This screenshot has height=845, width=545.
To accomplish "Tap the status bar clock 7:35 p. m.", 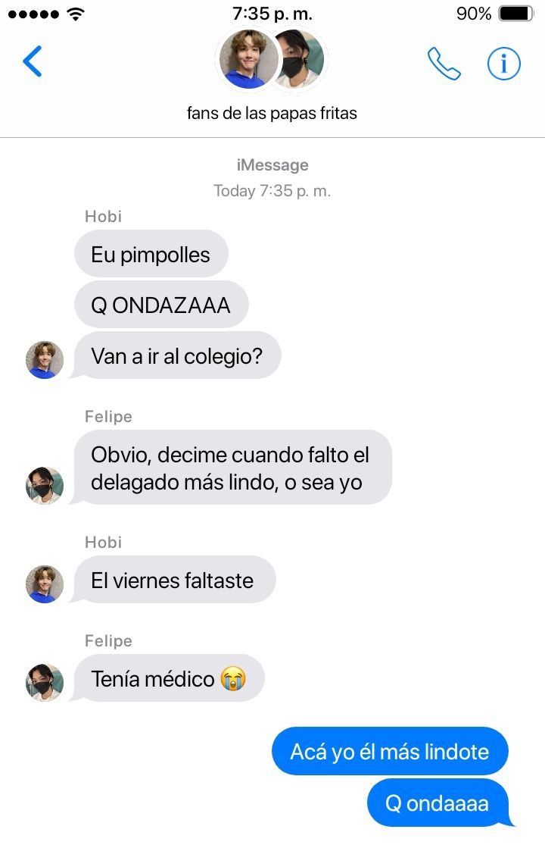I will 272,14.
